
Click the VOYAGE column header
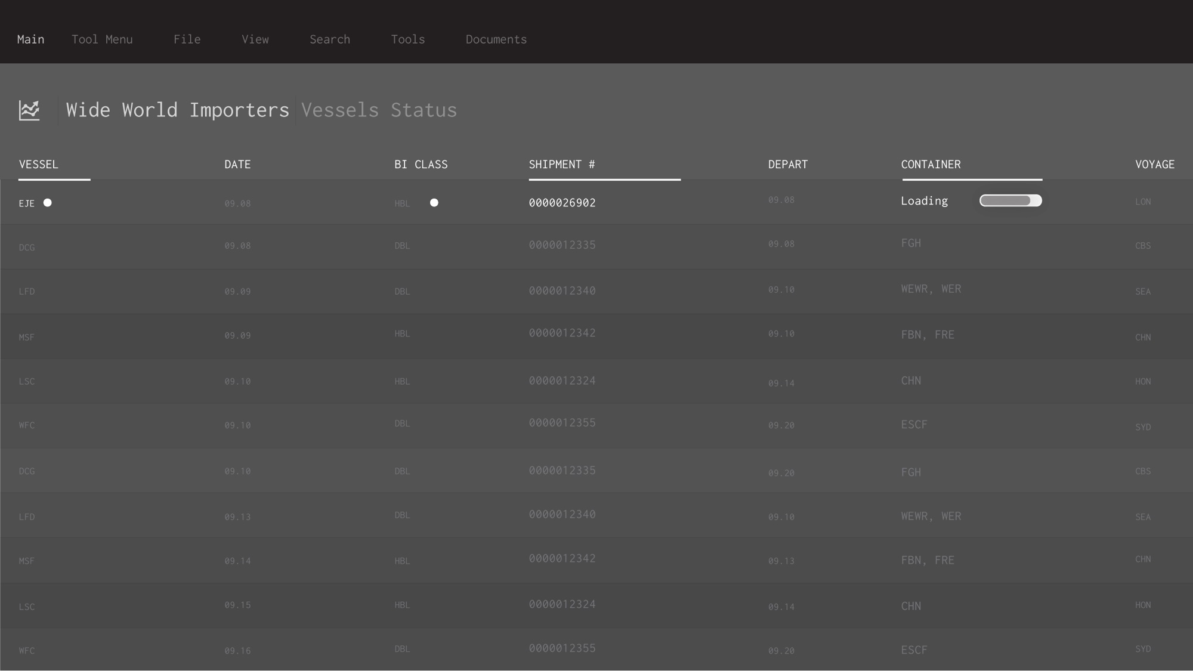click(1155, 165)
